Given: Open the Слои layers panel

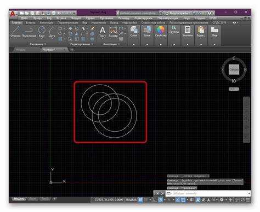Looking at the screenshot, I should pos(134,32).
